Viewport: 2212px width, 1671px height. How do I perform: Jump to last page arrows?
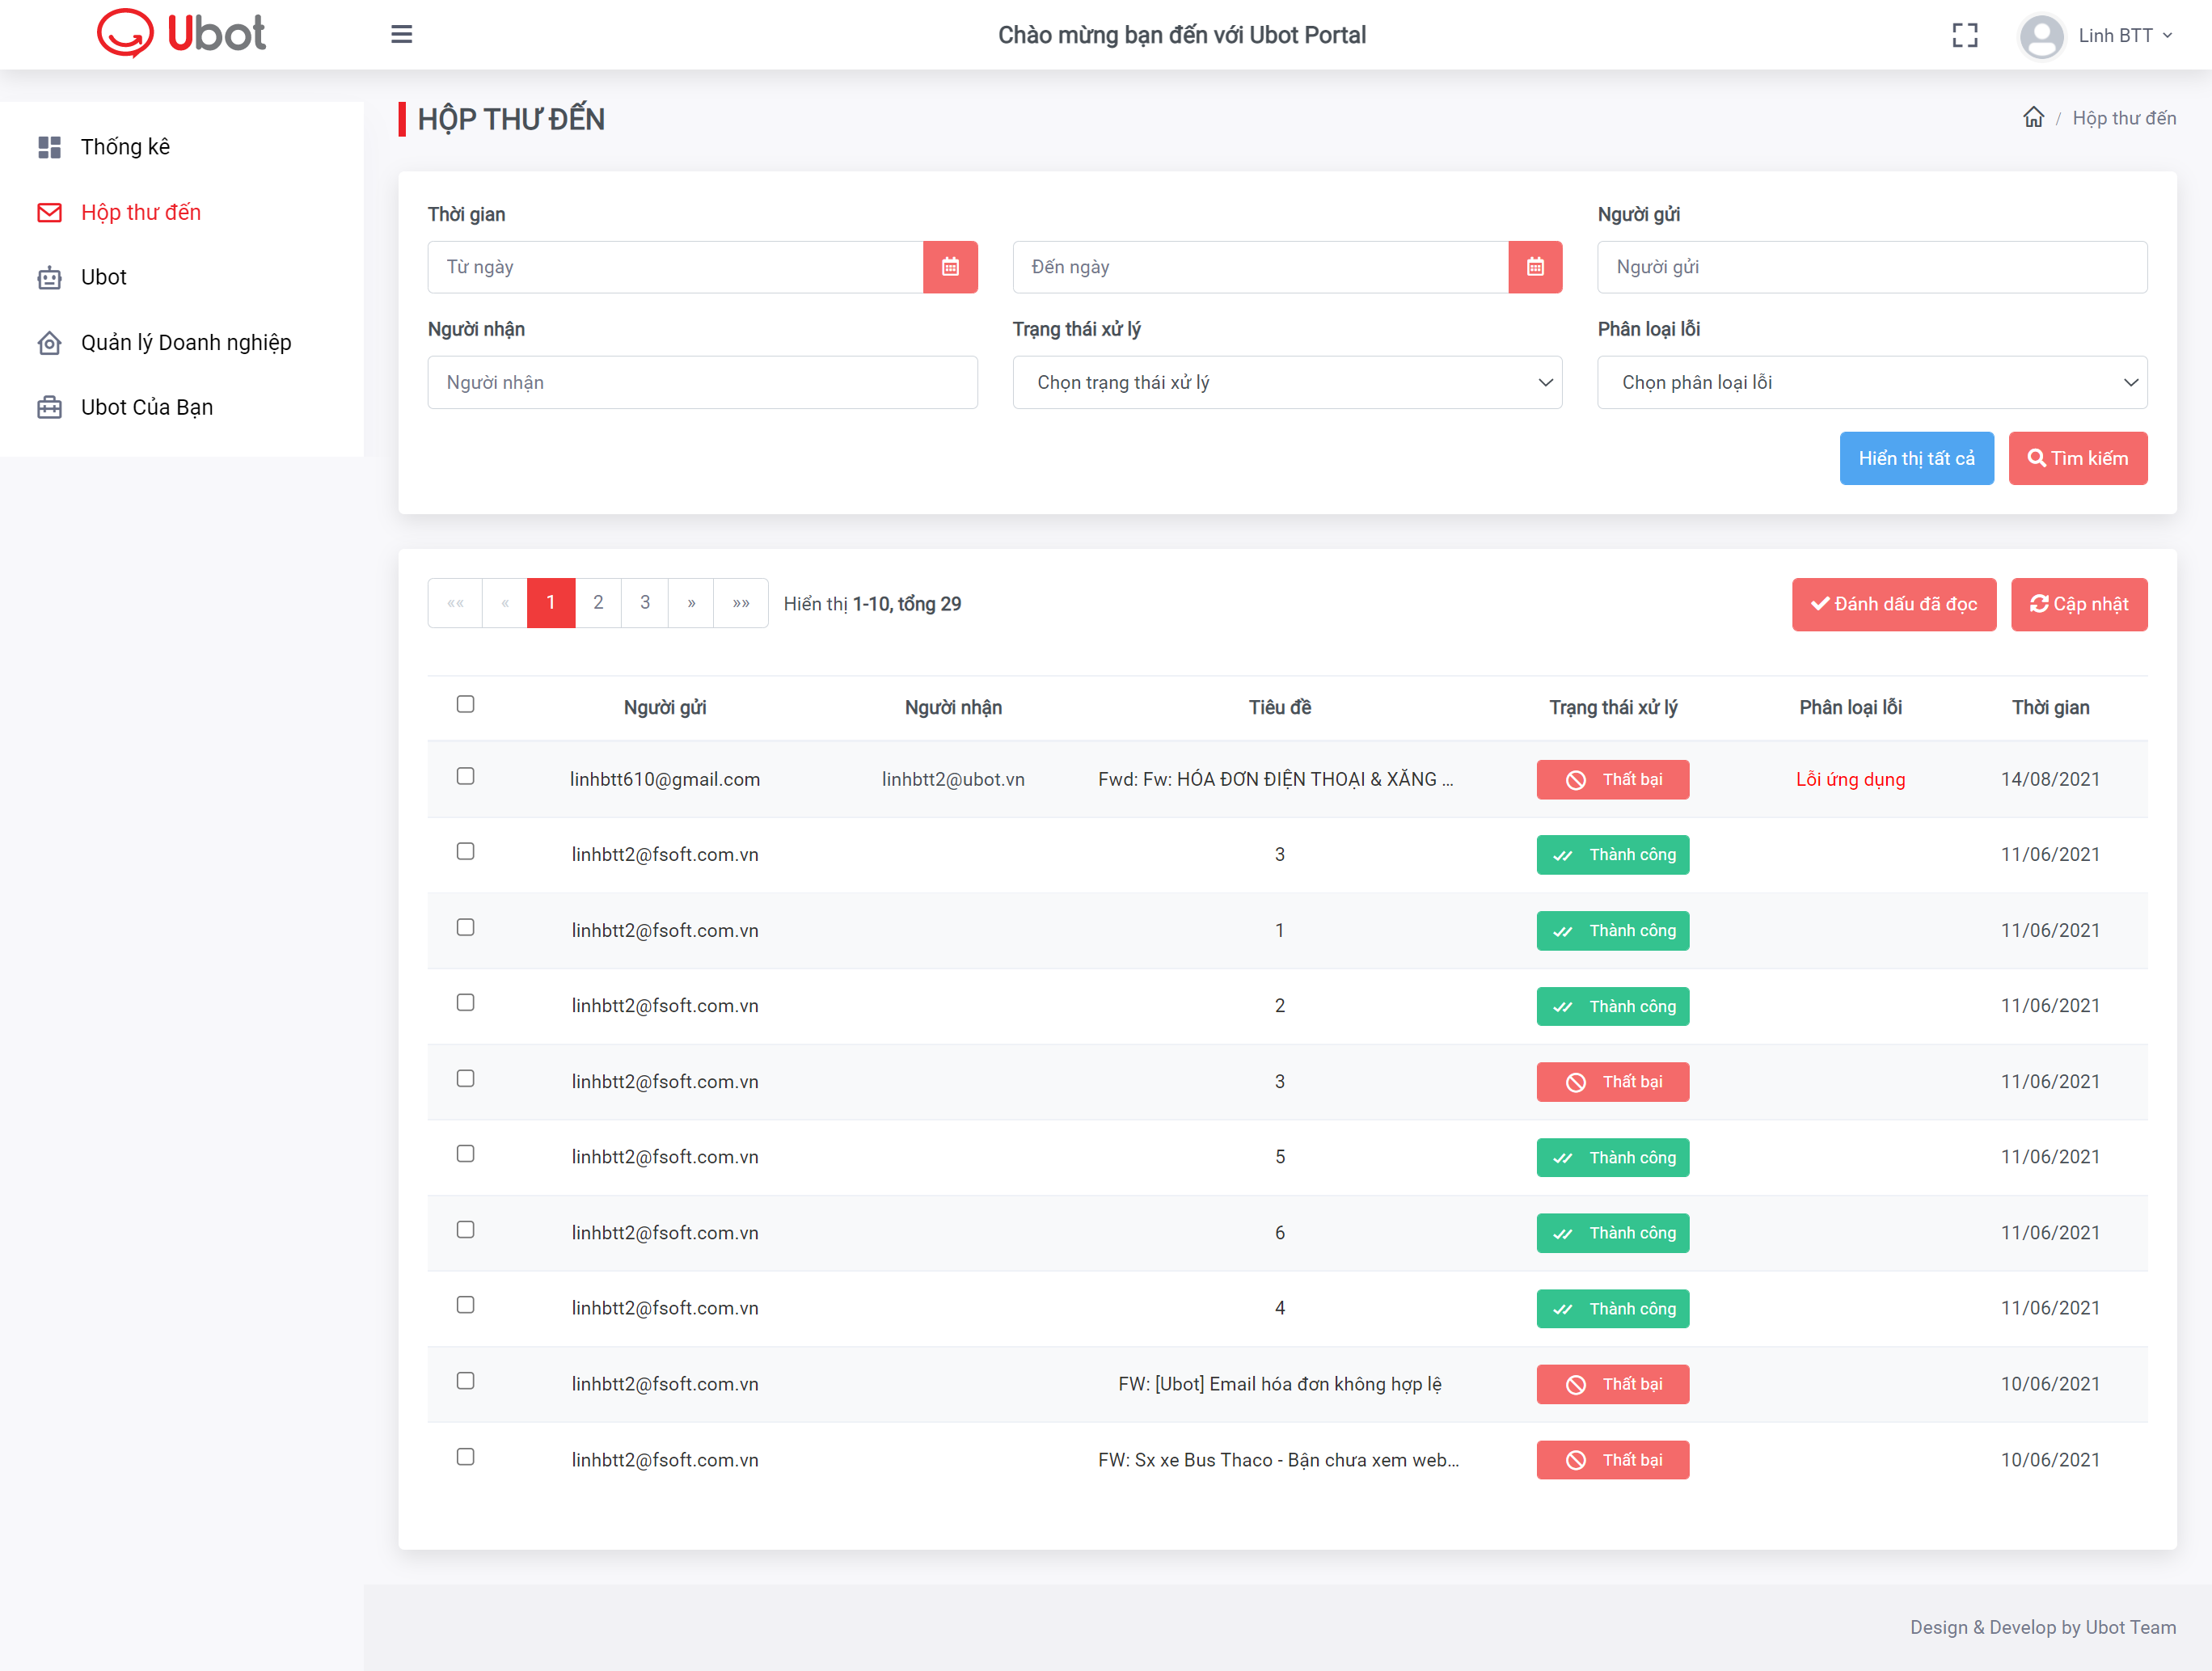[741, 602]
